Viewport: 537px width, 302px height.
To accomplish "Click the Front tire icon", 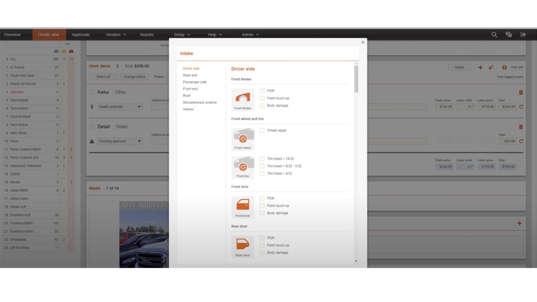I will click(243, 167).
